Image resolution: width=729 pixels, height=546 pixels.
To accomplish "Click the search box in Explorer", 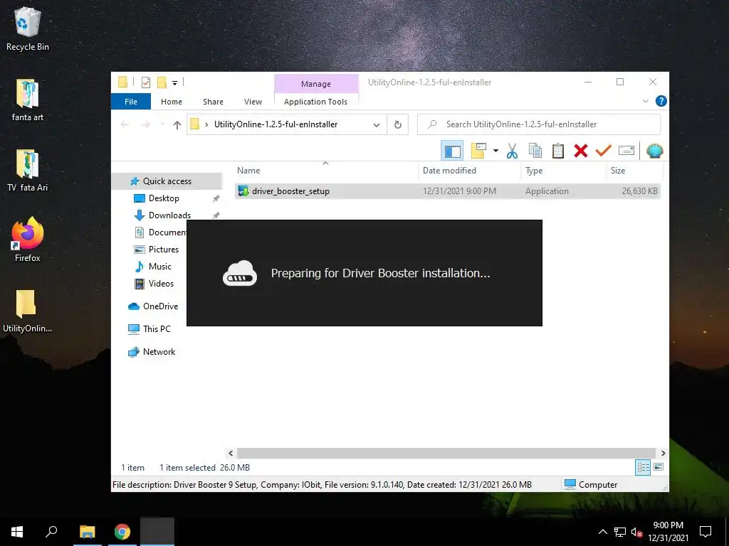I will (539, 124).
